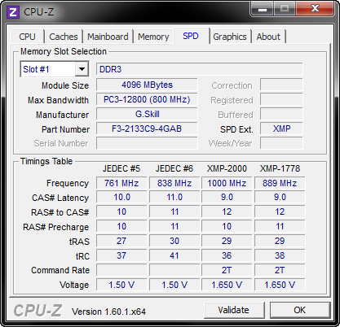Viewport: 340px width, 327px height.
Task: Close the CPU-Z window
Action: click(315, 9)
